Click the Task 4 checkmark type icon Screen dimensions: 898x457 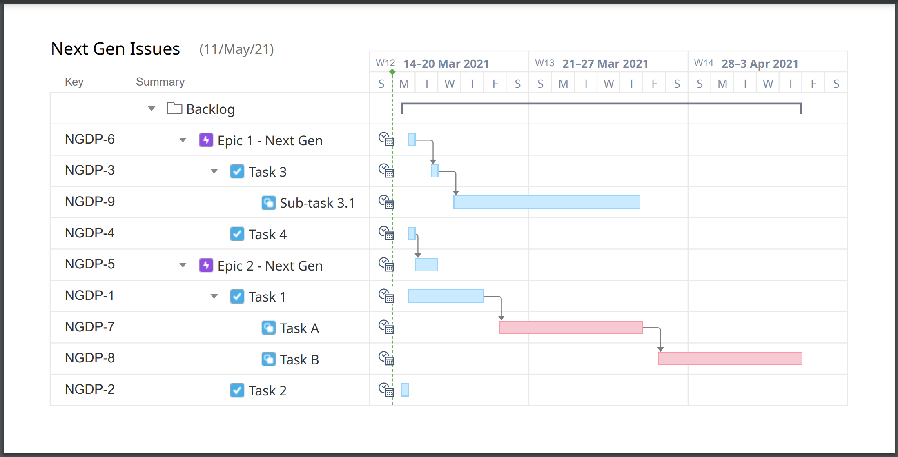point(237,234)
